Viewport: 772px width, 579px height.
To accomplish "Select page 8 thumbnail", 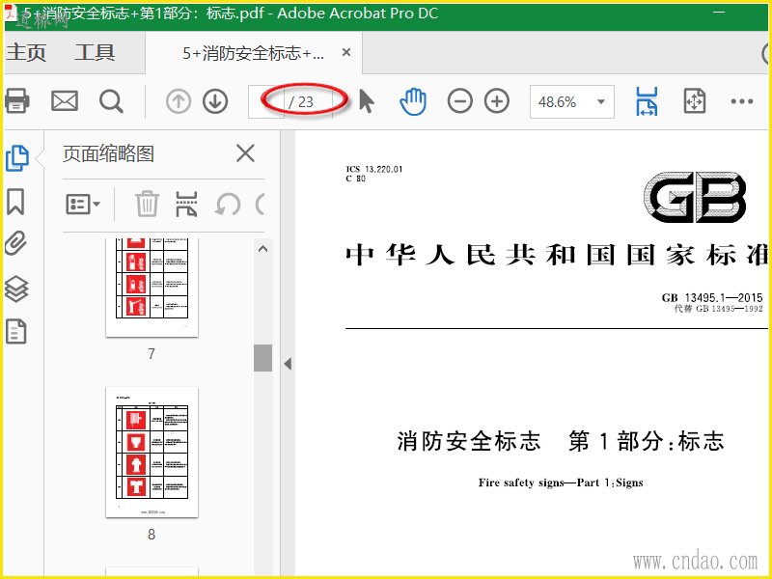I will (152, 452).
